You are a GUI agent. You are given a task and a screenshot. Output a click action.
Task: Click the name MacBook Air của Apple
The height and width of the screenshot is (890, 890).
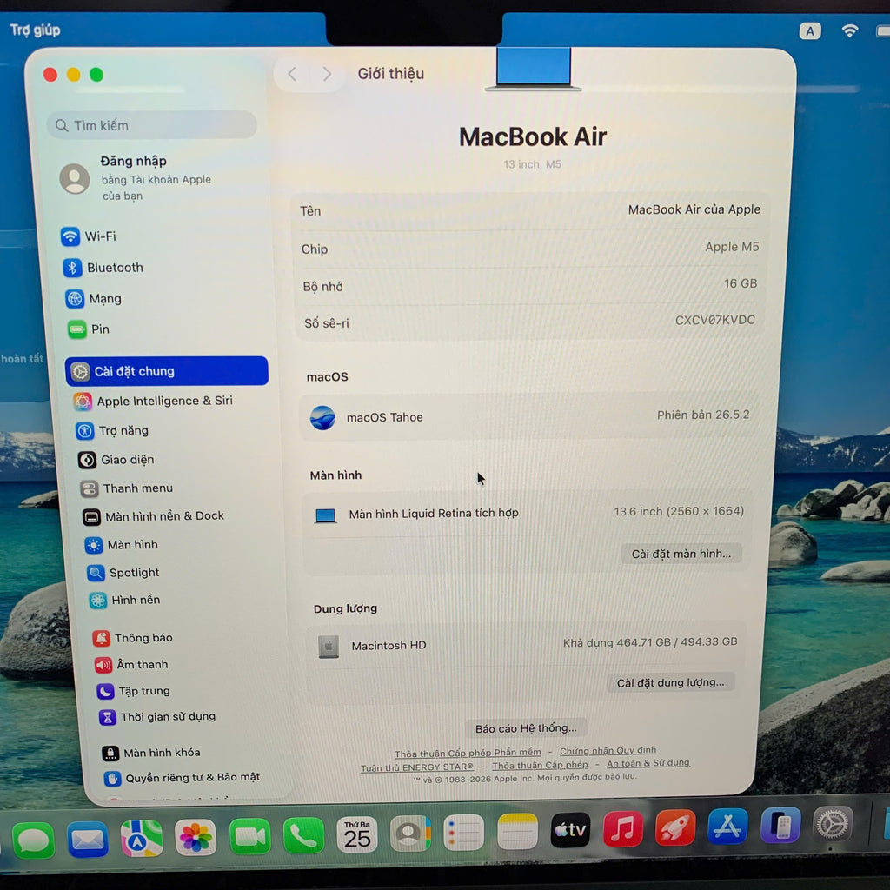tap(694, 209)
